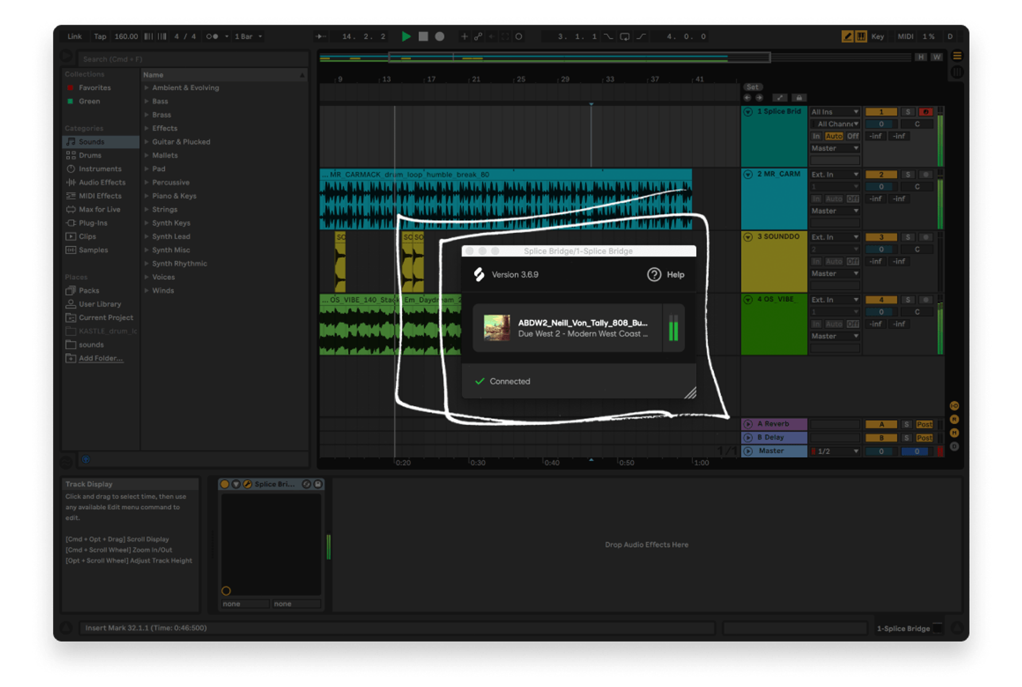Click the Green collection swatch
1022x687 pixels.
point(70,101)
